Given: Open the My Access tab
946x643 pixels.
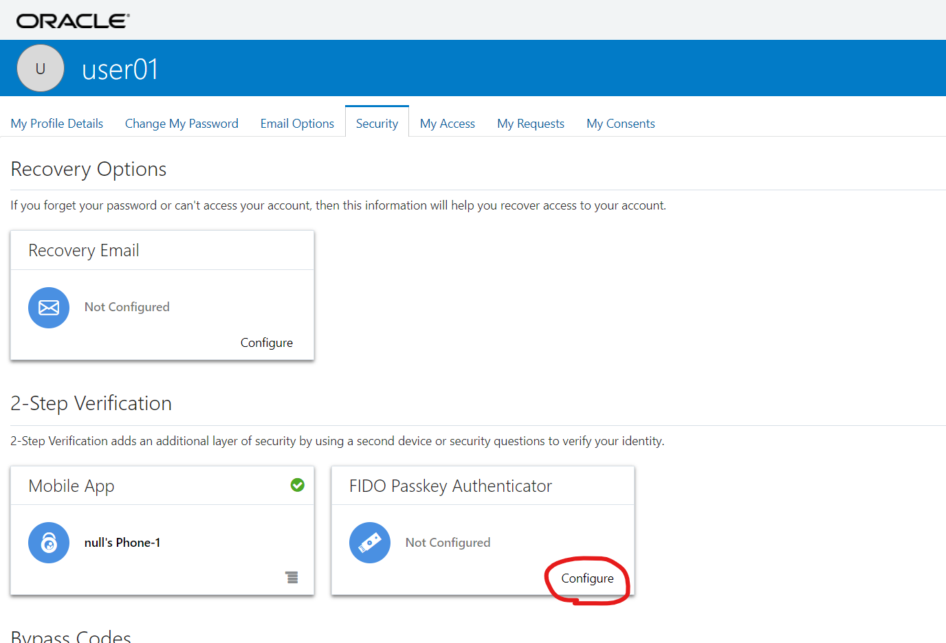Looking at the screenshot, I should 448,124.
